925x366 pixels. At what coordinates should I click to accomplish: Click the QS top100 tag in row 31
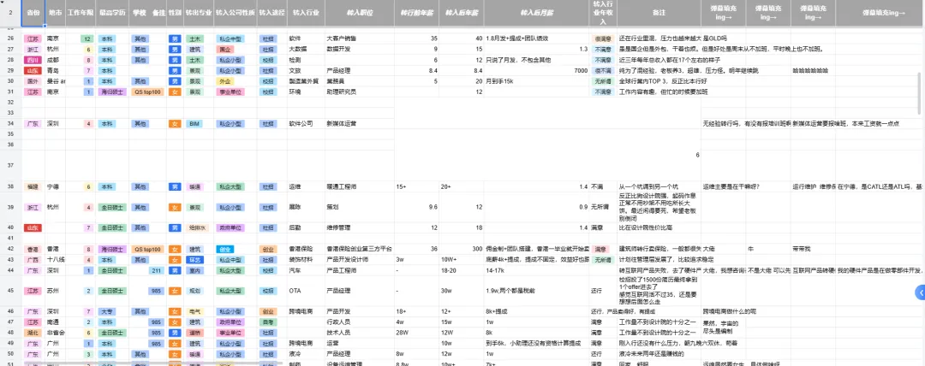pyautogui.click(x=148, y=91)
